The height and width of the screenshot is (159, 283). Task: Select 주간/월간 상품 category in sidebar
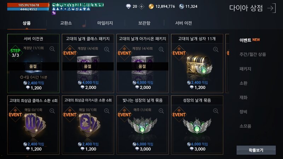coord(253,54)
